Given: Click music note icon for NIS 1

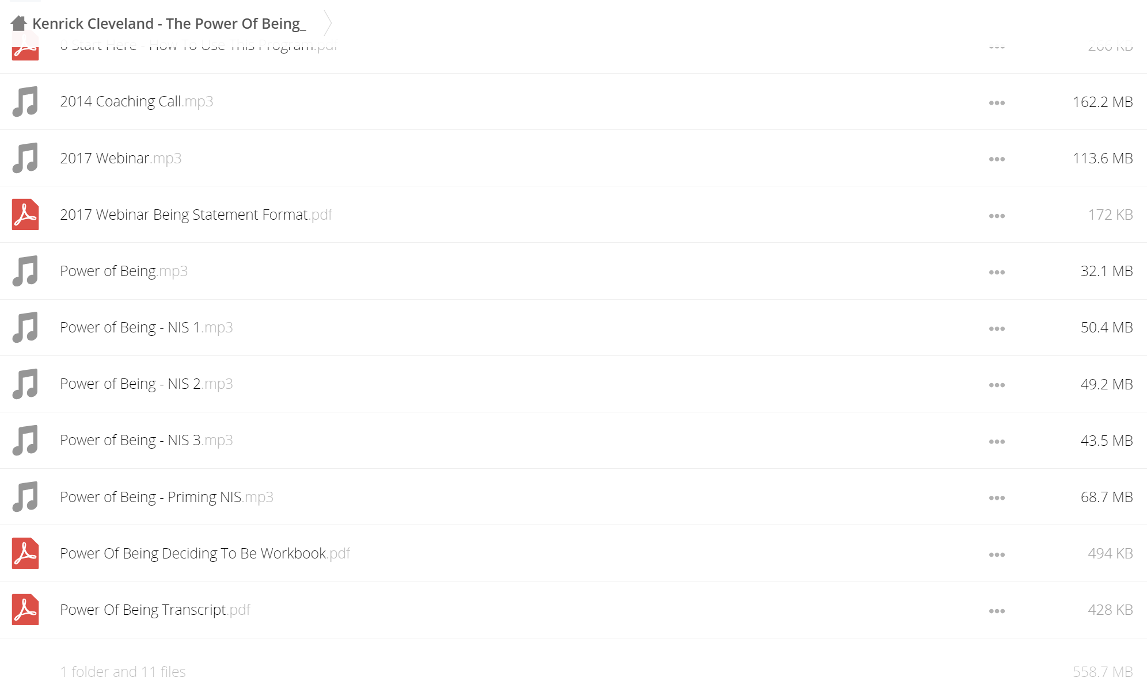Looking at the screenshot, I should [25, 327].
